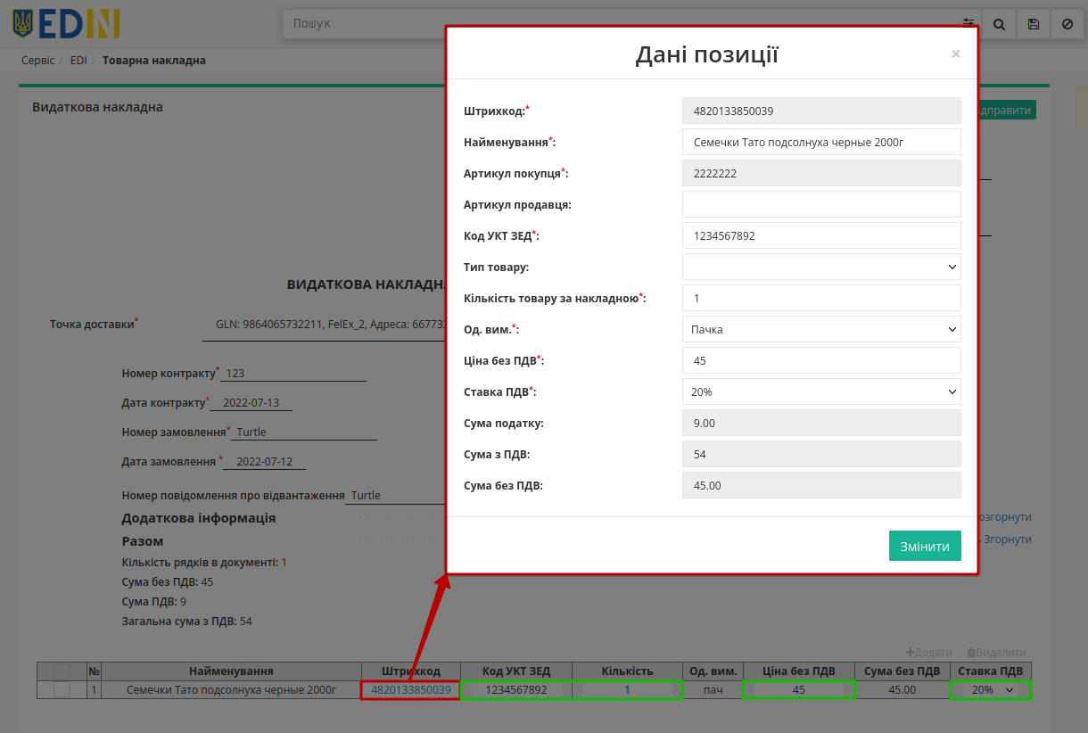The image size is (1088, 733).
Task: Click the Ціна без ПДВ input in dialog
Action: pyautogui.click(x=821, y=360)
